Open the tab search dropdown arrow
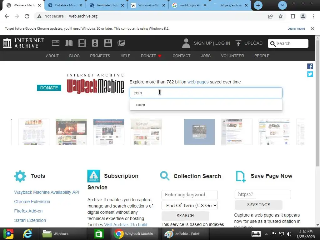This screenshot has width=320, height=240. pyautogui.click(x=282, y=5)
